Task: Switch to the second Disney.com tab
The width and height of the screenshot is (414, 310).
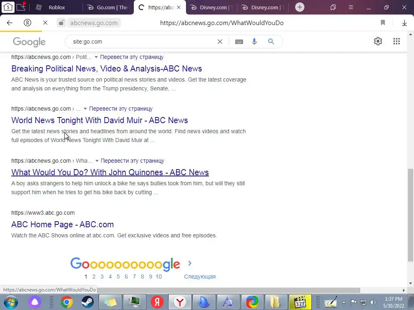Action: click(x=264, y=7)
